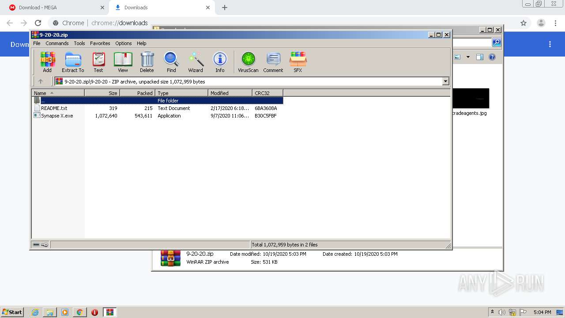
Task: Select the parent folder '..' row
Action: point(158,101)
